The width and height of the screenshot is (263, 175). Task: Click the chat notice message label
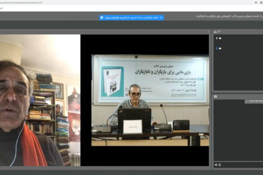[254, 102]
